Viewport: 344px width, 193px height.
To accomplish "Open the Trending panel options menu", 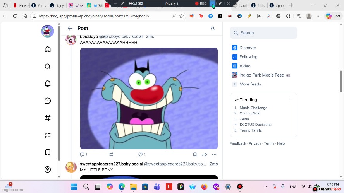I will tap(291, 99).
